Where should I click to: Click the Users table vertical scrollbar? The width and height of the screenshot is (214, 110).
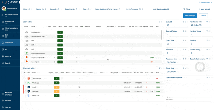pos(162,35)
